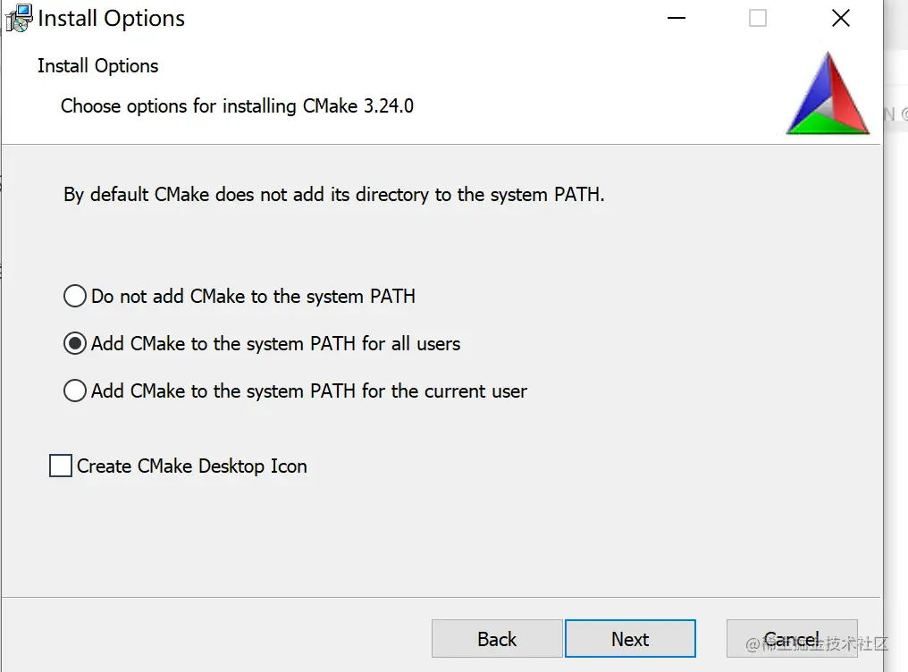Click the 'By default CMake does not add' description
The height and width of the screenshot is (672, 908).
pos(333,194)
